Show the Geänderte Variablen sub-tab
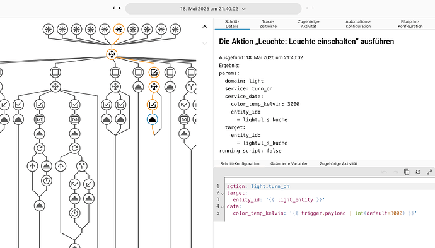Image resolution: width=435 pixels, height=248 pixels. click(289, 164)
